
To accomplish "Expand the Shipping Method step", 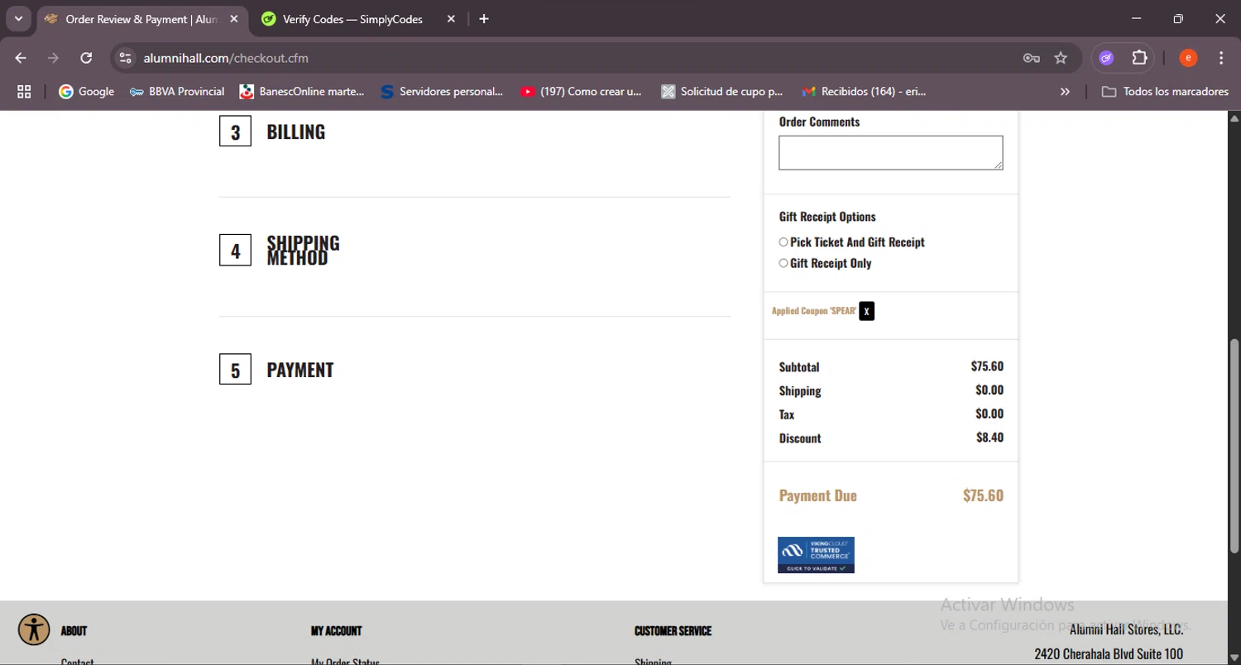I will point(303,251).
